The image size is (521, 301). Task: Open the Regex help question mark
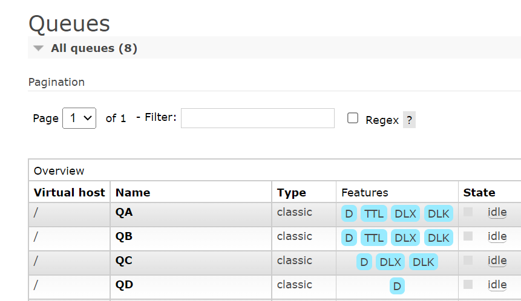click(x=409, y=120)
